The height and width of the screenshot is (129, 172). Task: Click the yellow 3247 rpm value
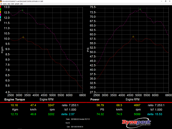pyautogui.click(x=51, y=105)
